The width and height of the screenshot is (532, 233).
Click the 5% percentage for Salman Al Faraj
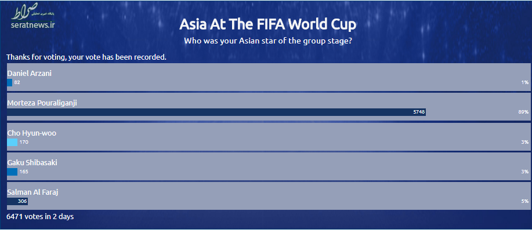click(x=525, y=202)
